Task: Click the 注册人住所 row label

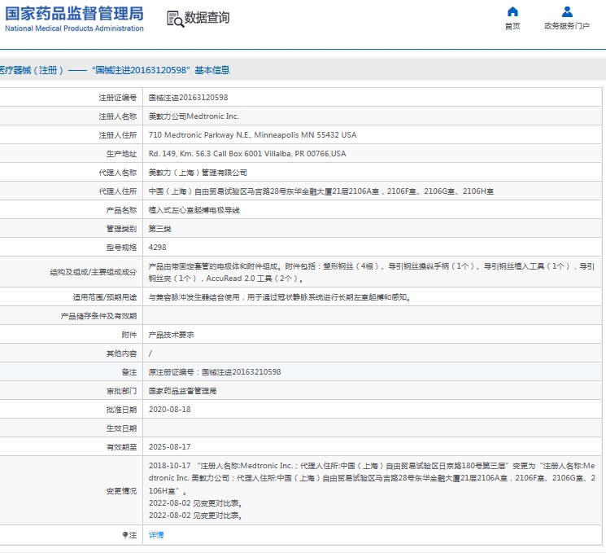Action: click(117, 135)
